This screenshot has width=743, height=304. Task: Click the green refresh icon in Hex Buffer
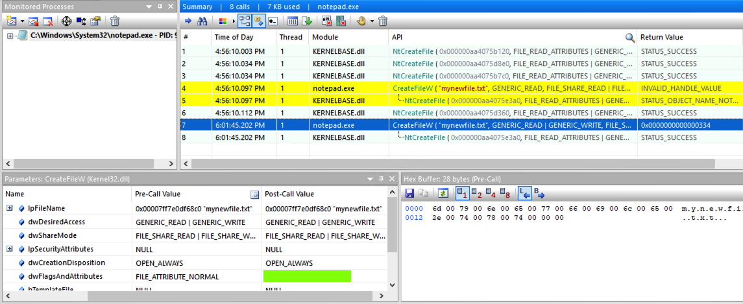443,193
